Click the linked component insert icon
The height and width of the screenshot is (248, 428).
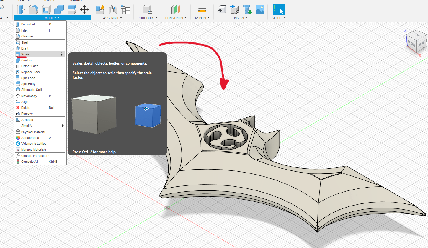click(235, 9)
